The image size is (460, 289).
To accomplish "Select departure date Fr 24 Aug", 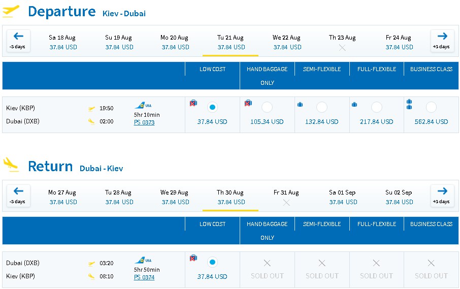I will pos(399,42).
